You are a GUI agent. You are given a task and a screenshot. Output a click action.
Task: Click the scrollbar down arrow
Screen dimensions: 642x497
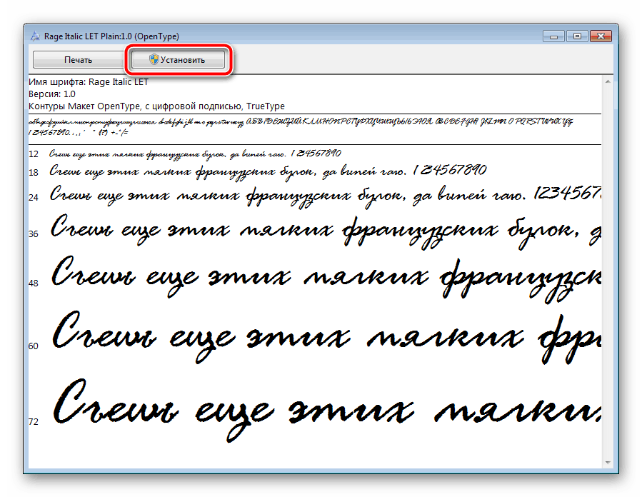(608, 461)
